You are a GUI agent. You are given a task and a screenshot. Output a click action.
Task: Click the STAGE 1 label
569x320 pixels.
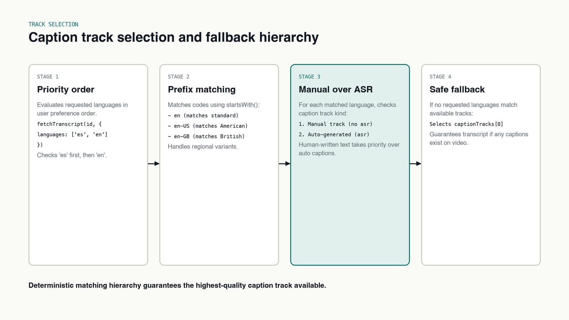pyautogui.click(x=48, y=77)
